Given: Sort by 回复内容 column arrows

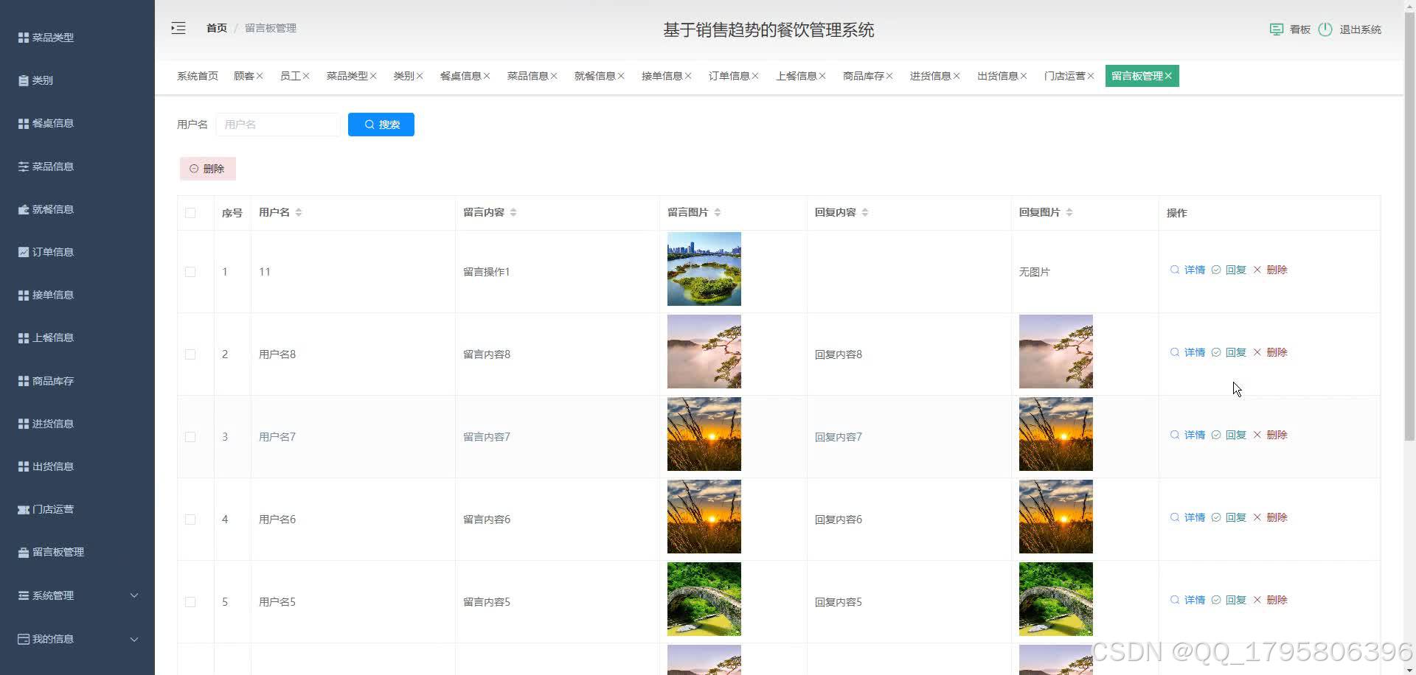Looking at the screenshot, I should (x=865, y=212).
